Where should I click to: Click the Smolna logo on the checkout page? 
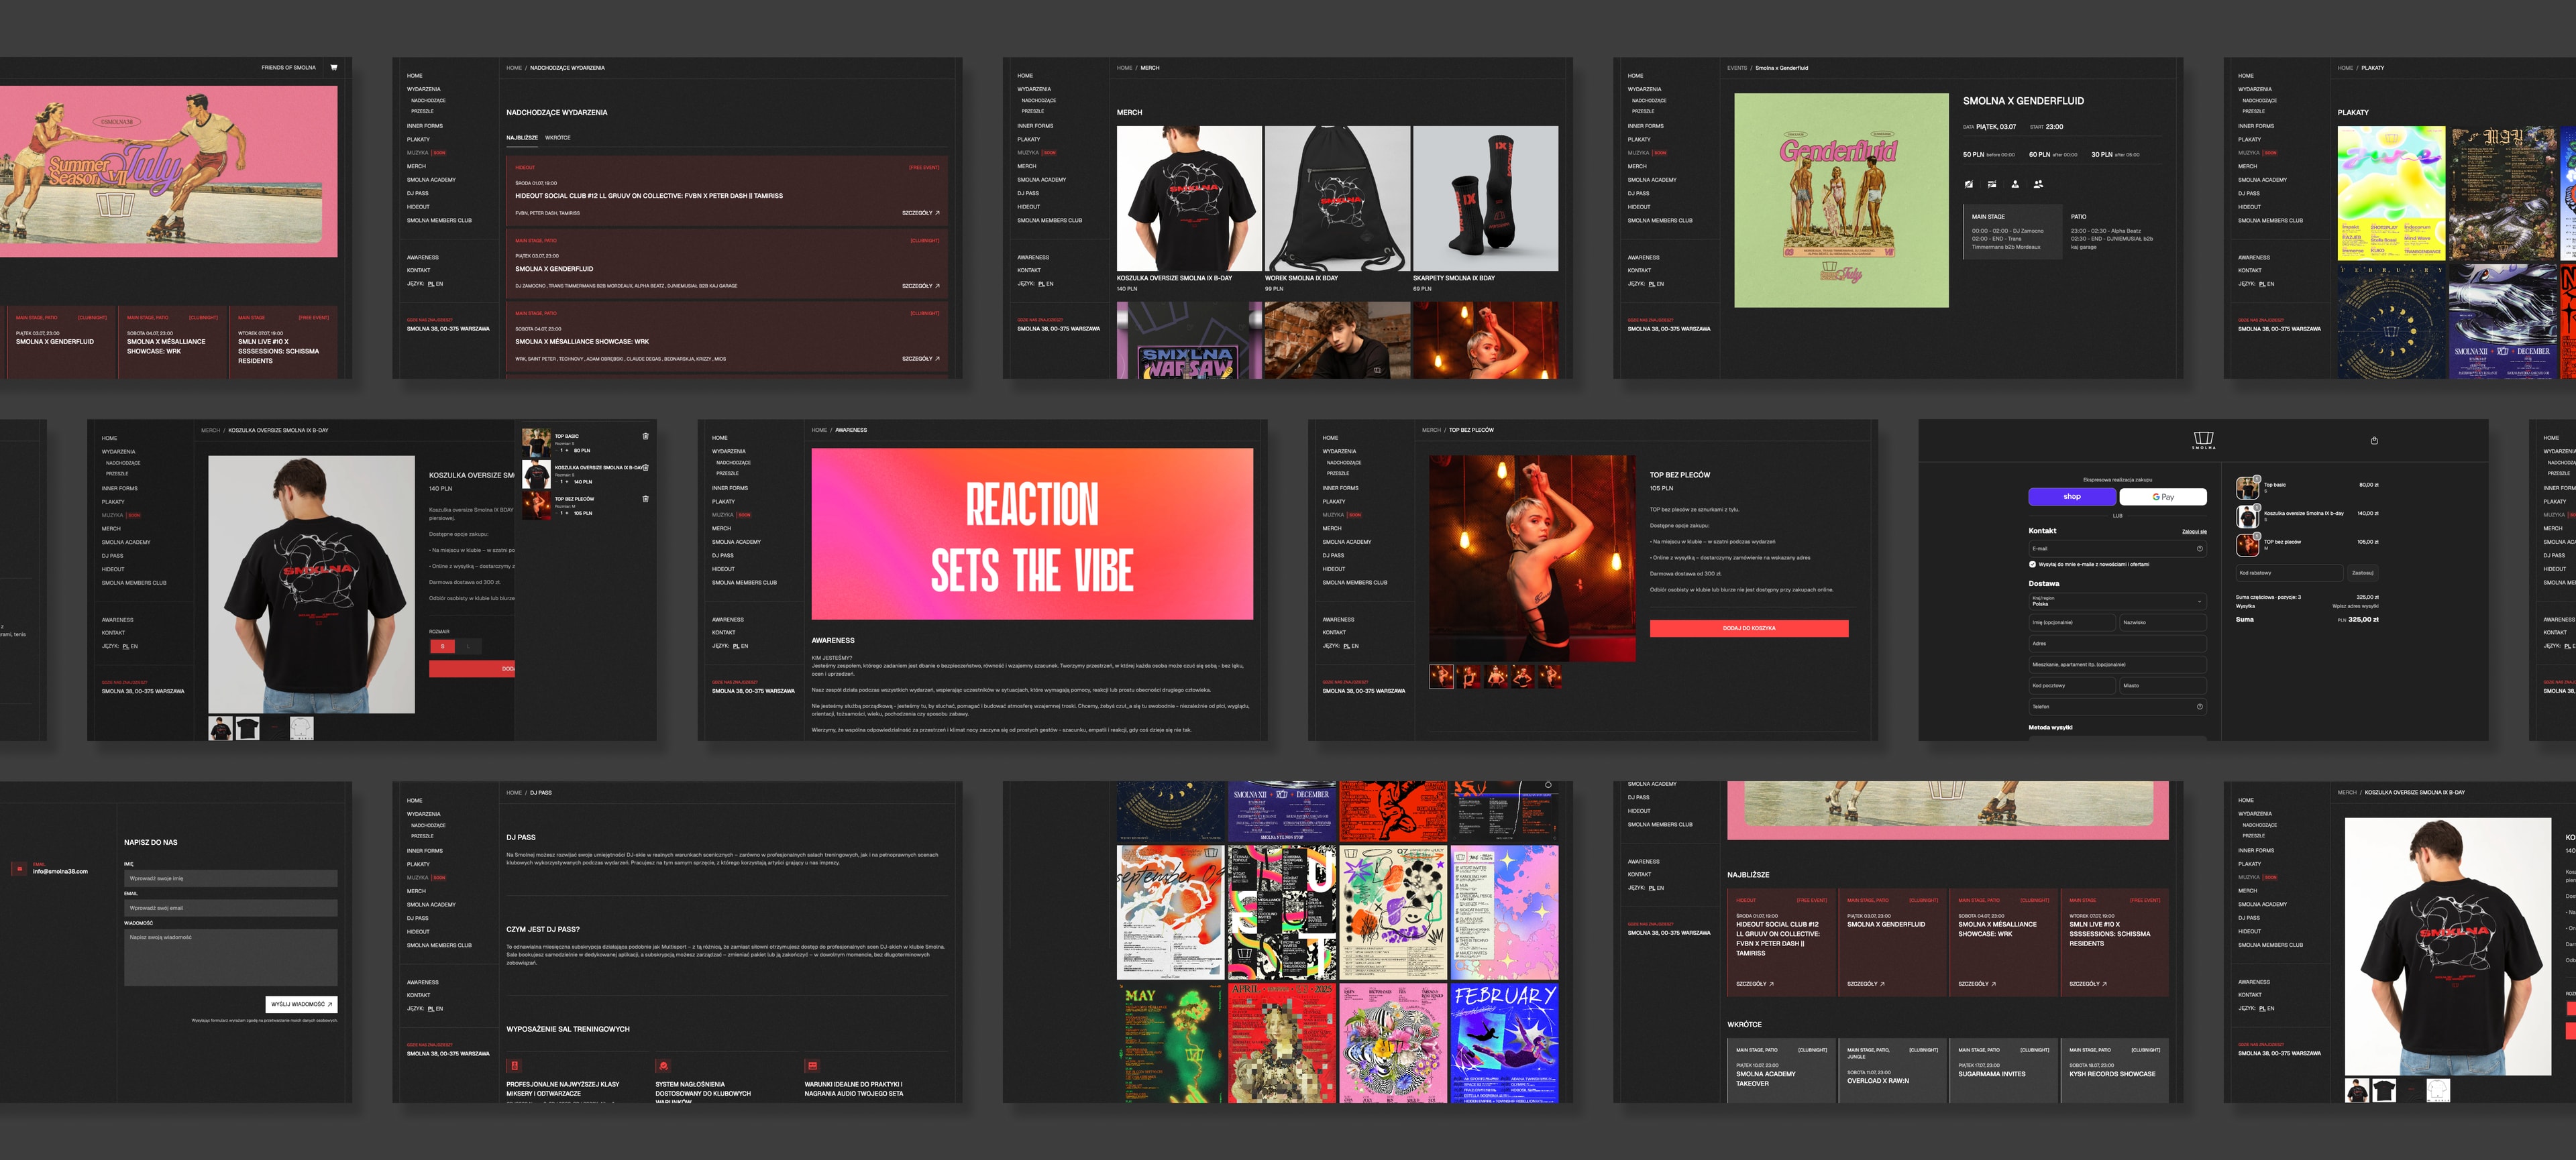pos(2203,440)
